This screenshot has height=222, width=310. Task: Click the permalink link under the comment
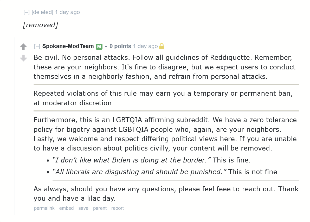(x=44, y=208)
